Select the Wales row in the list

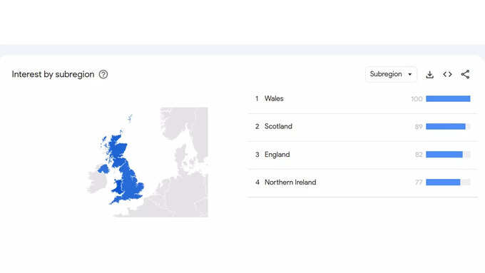[362, 98]
